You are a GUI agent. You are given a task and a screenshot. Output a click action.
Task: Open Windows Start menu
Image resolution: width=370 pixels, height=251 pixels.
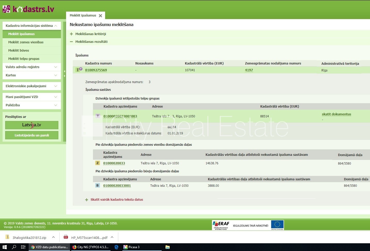(4, 247)
